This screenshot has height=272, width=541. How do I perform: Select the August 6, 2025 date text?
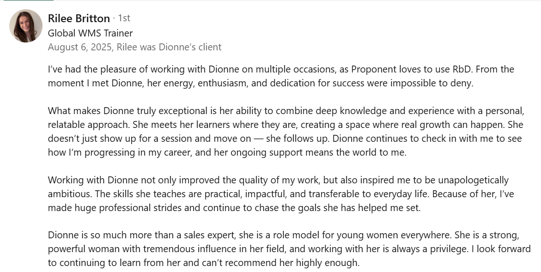pos(80,47)
